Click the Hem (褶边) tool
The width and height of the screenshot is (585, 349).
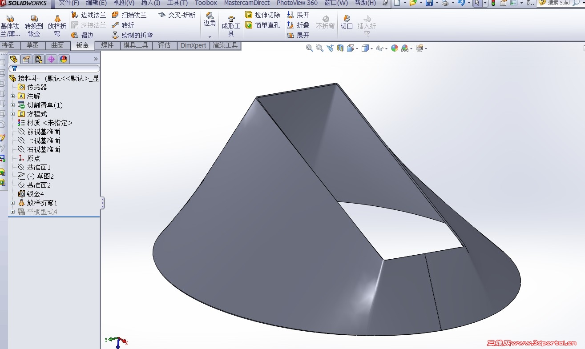point(83,35)
